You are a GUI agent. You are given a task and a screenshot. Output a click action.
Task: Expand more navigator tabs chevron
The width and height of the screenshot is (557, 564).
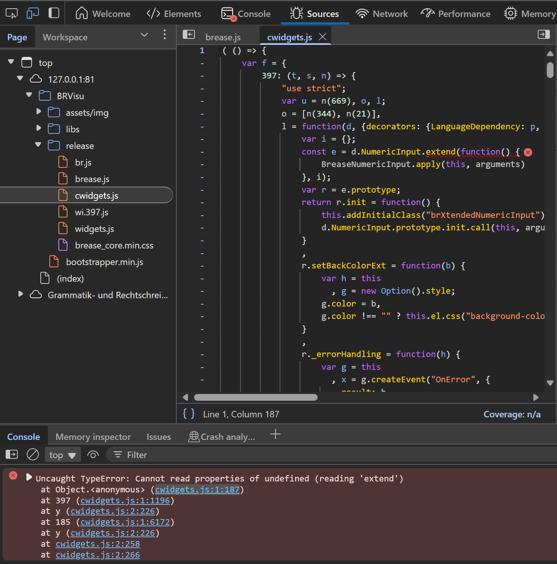point(144,35)
